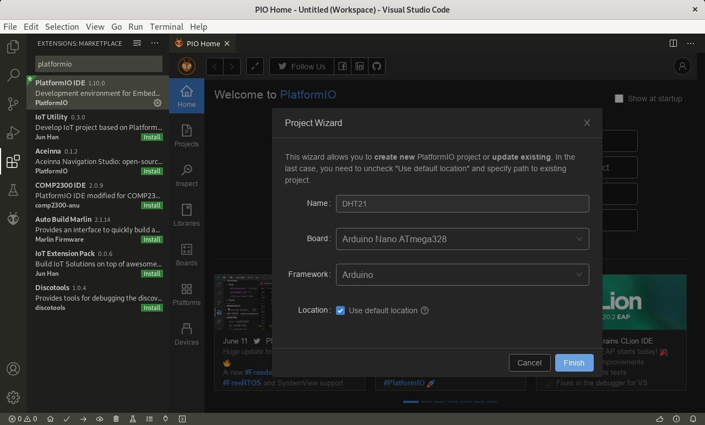Install the Auto Build Marlin extension
The width and height of the screenshot is (705, 425).
[x=152, y=239]
